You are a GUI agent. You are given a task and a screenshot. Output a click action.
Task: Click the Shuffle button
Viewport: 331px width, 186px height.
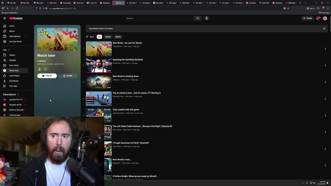67,76
